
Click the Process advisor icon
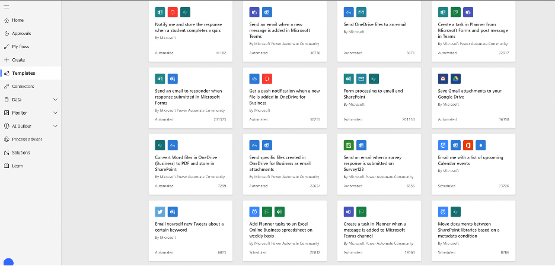pyautogui.click(x=7, y=140)
